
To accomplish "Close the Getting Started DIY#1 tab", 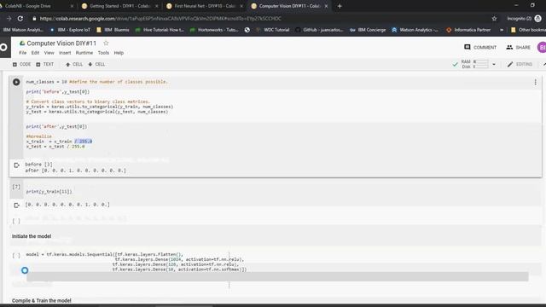I will pos(157,6).
